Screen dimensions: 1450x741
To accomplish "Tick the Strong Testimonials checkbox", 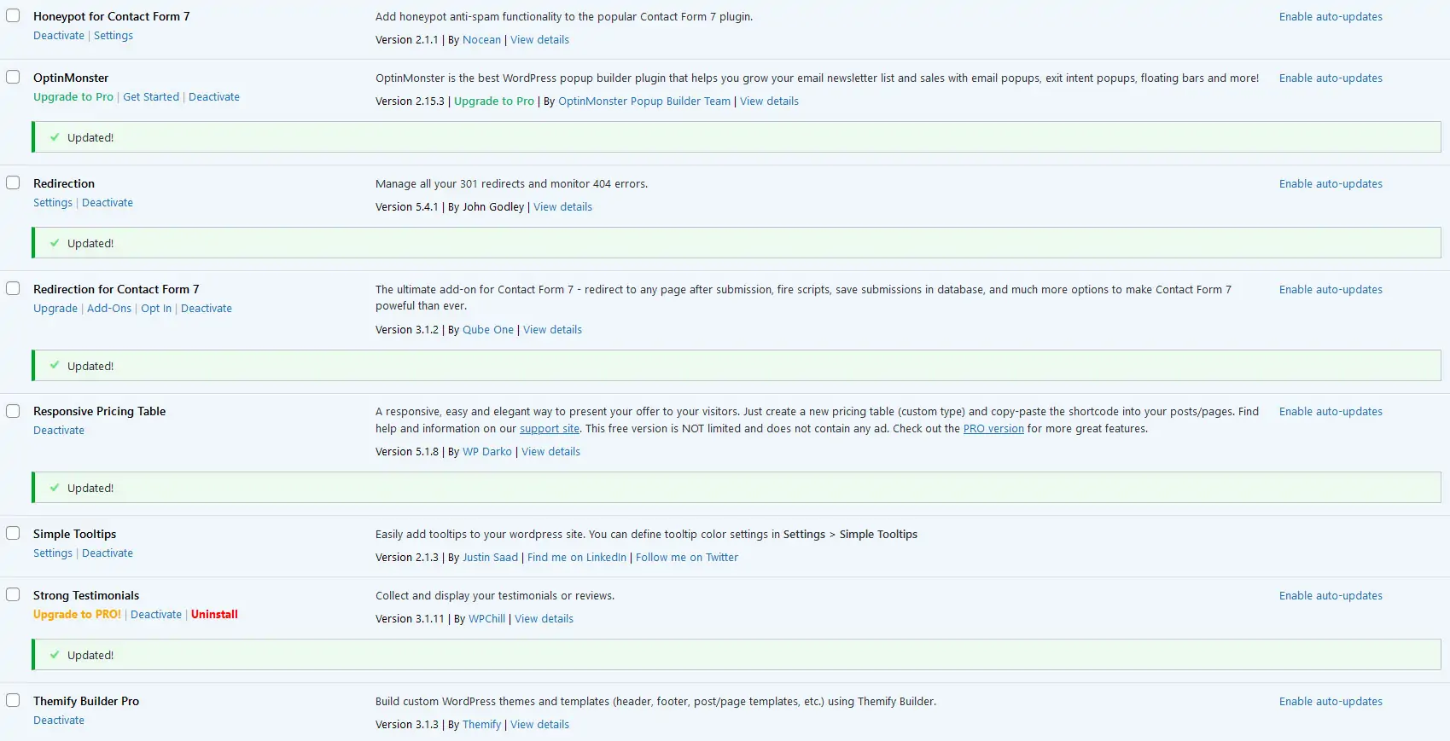I will (13, 595).
